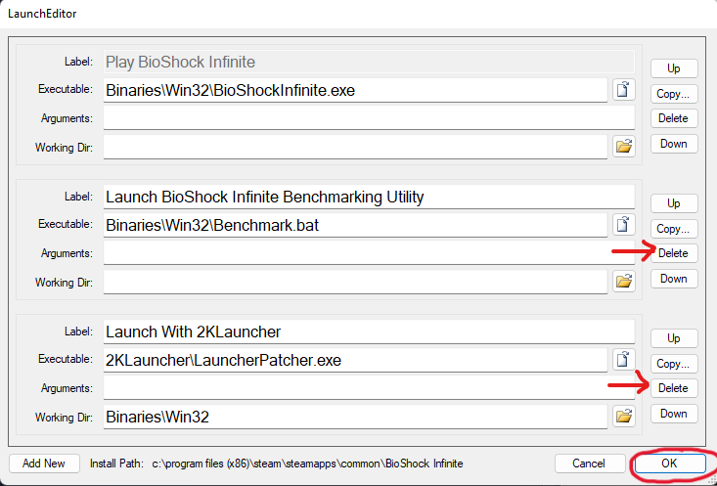
Task: Click file browse icon for BioShockInfinite.exe executable
Action: point(623,90)
